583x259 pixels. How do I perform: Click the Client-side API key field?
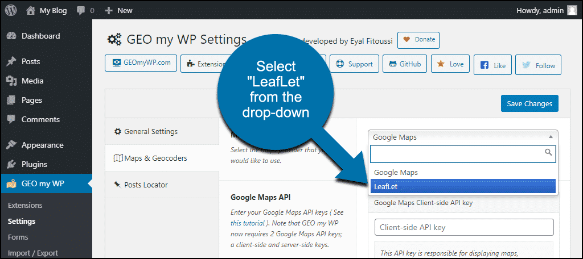tap(464, 227)
